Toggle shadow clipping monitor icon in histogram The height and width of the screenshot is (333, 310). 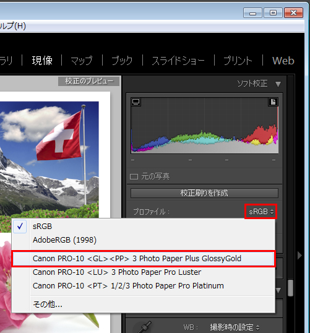point(136,102)
